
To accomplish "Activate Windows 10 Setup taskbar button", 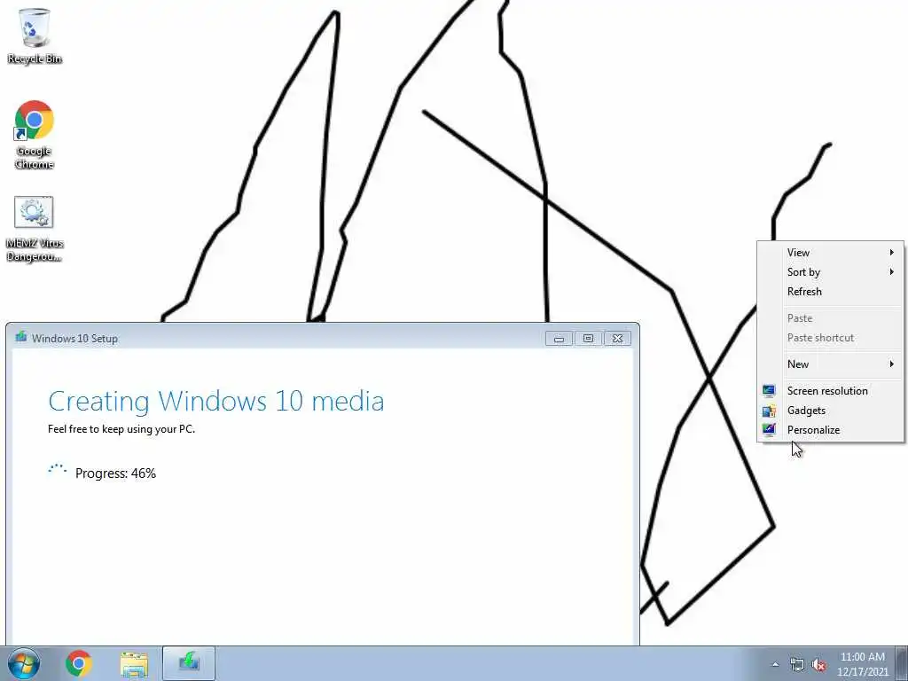I will pos(189,663).
